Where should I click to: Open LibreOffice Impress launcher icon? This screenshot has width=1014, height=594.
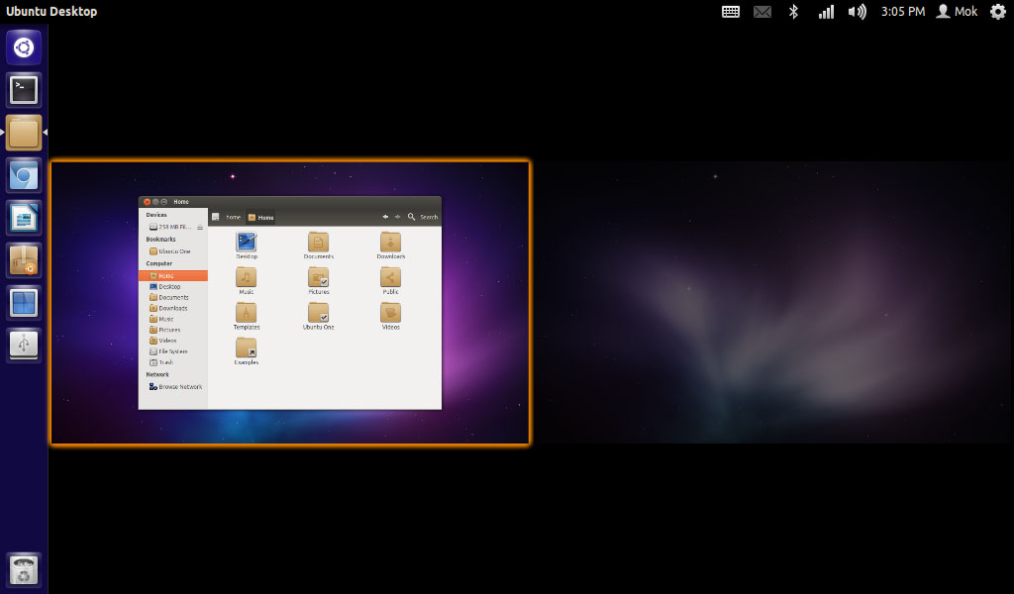pyautogui.click(x=24, y=218)
